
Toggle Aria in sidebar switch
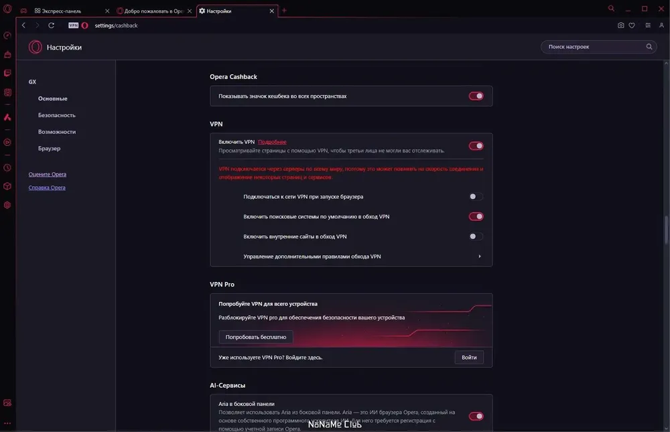point(476,416)
